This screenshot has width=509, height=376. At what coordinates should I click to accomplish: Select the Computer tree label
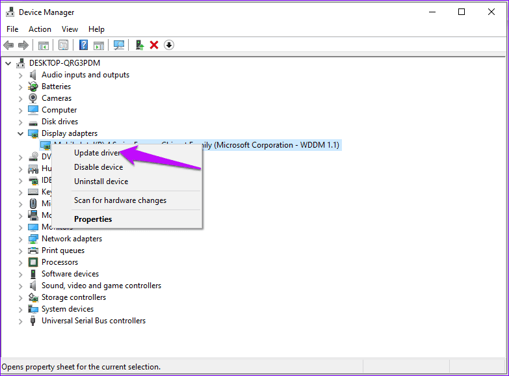pos(59,110)
